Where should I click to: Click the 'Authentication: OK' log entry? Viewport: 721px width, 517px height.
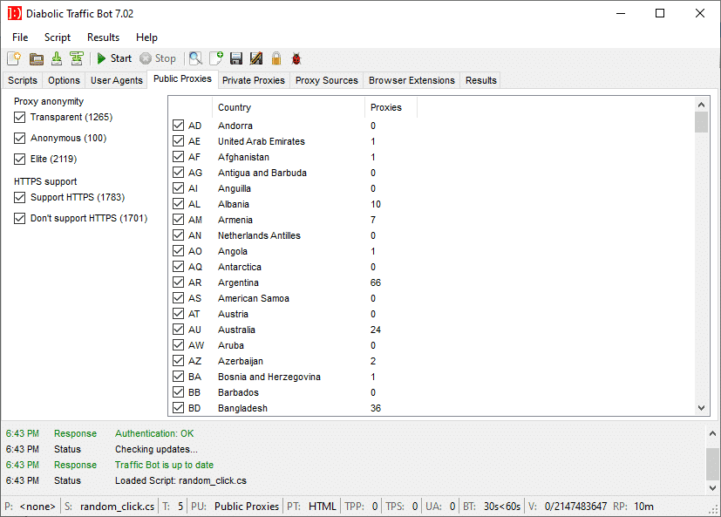154,433
